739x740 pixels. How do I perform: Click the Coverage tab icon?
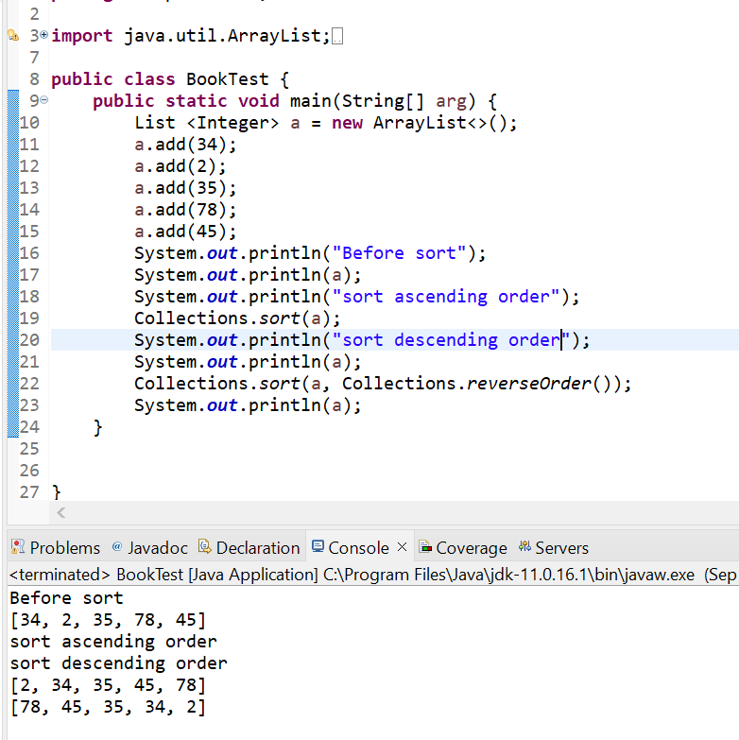(425, 547)
